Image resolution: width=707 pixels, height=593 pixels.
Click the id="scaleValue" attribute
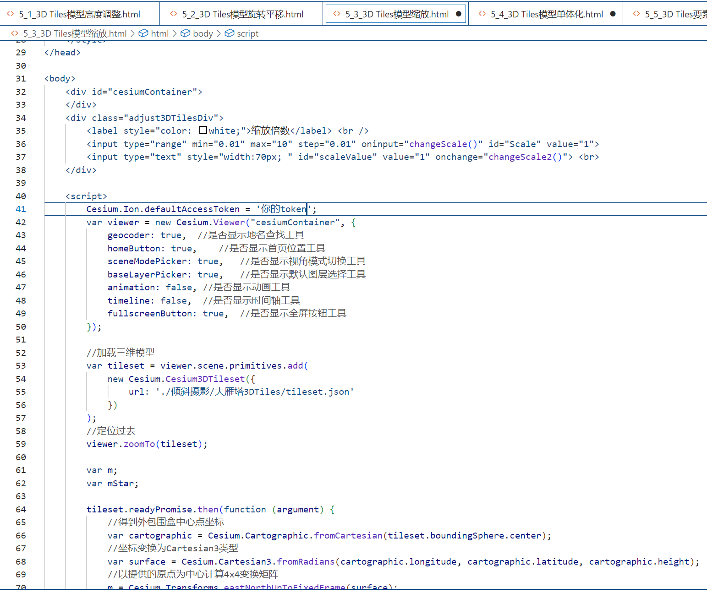[338, 157]
